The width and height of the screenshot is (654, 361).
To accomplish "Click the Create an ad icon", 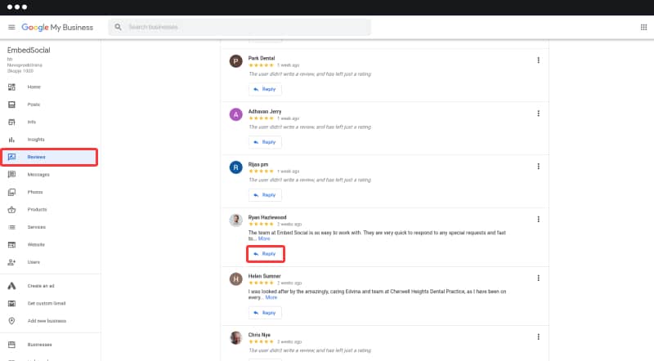I will click(x=11, y=286).
